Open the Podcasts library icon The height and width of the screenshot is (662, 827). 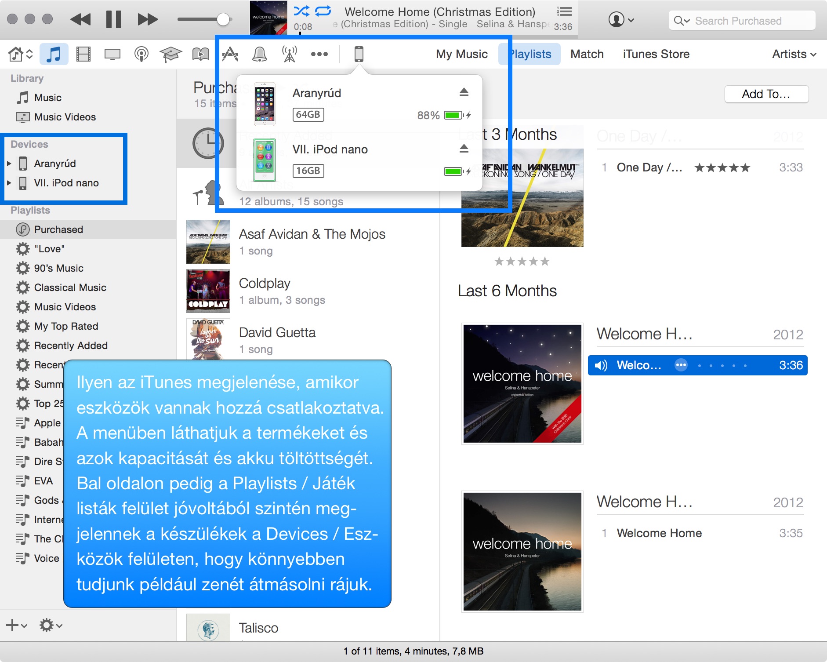pos(141,54)
